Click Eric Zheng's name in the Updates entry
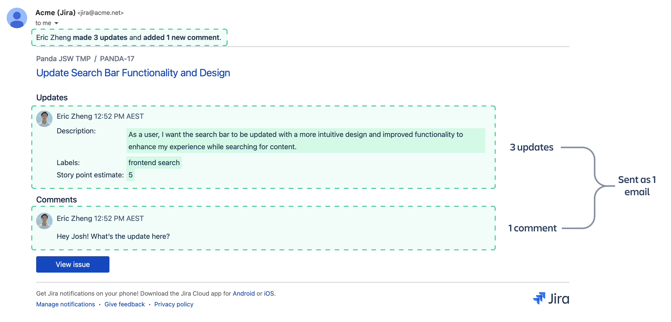 [x=74, y=116]
